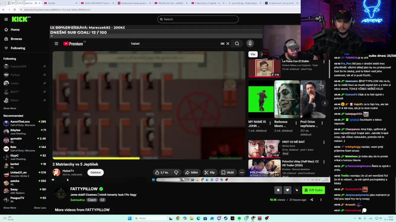Image resolution: width=396 pixels, height=222 pixels.
Task: Click the Klip scissors button
Action: click(x=209, y=172)
